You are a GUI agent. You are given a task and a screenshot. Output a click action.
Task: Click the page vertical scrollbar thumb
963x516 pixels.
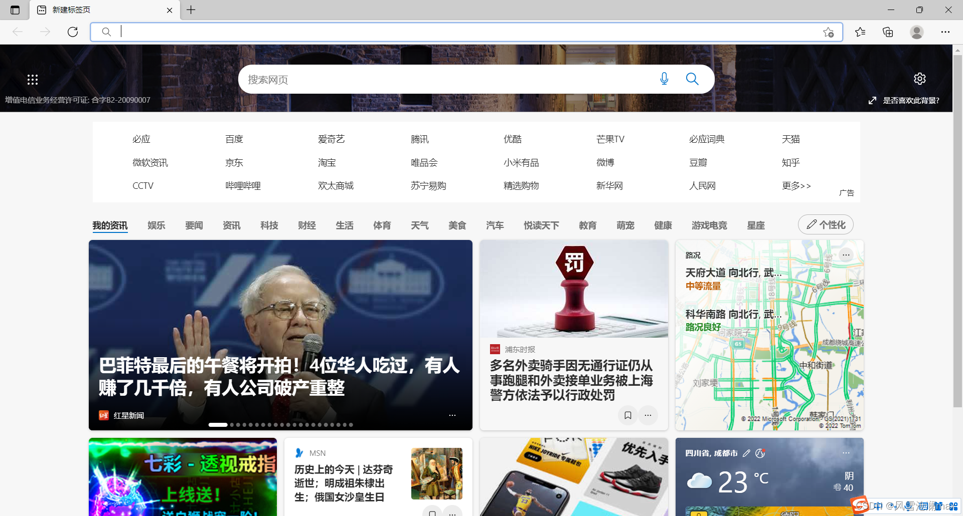point(957,230)
